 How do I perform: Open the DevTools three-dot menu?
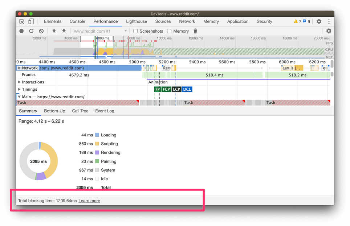click(x=329, y=22)
